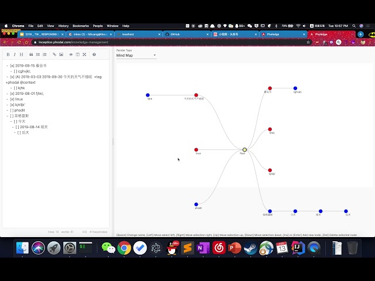Reload the page with the refresh icon
The height and width of the screenshot is (281, 375).
pos(19,42)
